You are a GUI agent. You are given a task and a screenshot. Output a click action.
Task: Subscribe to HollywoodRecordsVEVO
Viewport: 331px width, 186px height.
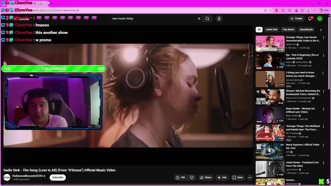pyautogui.click(x=58, y=177)
